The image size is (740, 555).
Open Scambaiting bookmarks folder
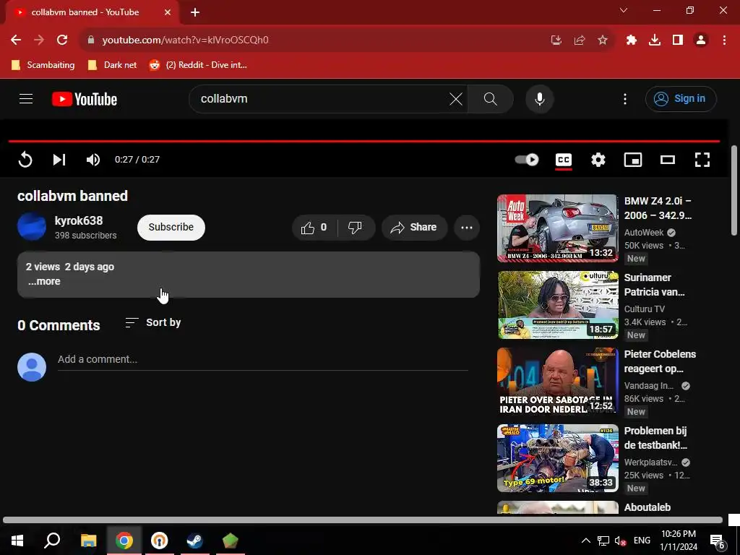tap(43, 65)
